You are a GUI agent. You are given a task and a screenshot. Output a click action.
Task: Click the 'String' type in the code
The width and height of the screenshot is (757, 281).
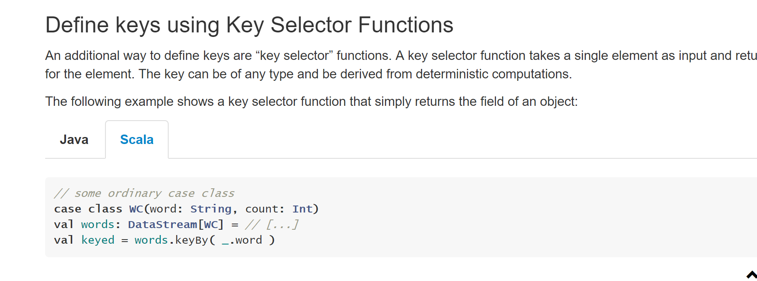(x=211, y=209)
